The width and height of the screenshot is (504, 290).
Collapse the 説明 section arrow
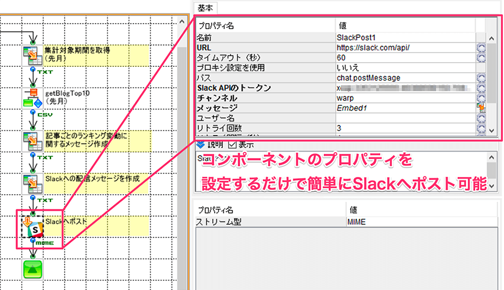click(200, 144)
